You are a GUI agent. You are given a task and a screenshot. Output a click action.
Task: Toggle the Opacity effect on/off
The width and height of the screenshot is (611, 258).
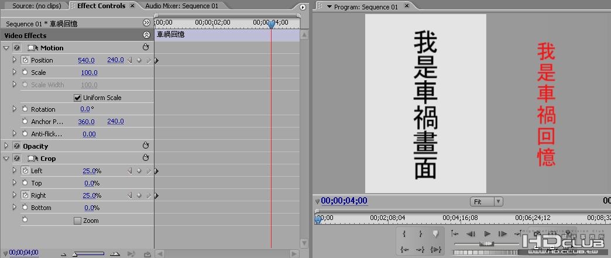16,146
